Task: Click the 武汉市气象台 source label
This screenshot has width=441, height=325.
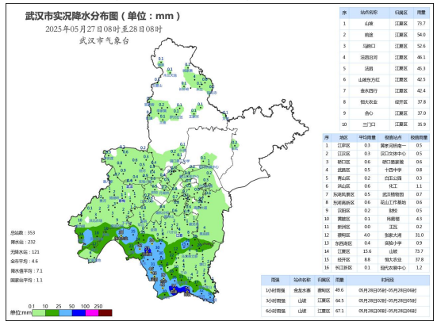Action: point(104,41)
